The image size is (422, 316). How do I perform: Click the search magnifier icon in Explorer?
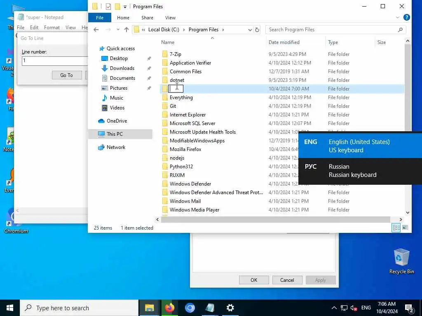pyautogui.click(x=400, y=30)
